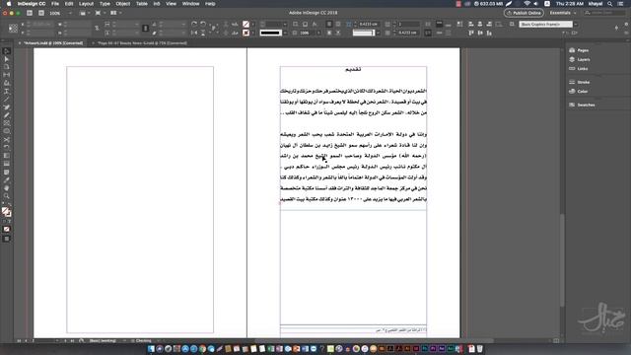Select the Rectangle Frame tool

[x=7, y=123]
